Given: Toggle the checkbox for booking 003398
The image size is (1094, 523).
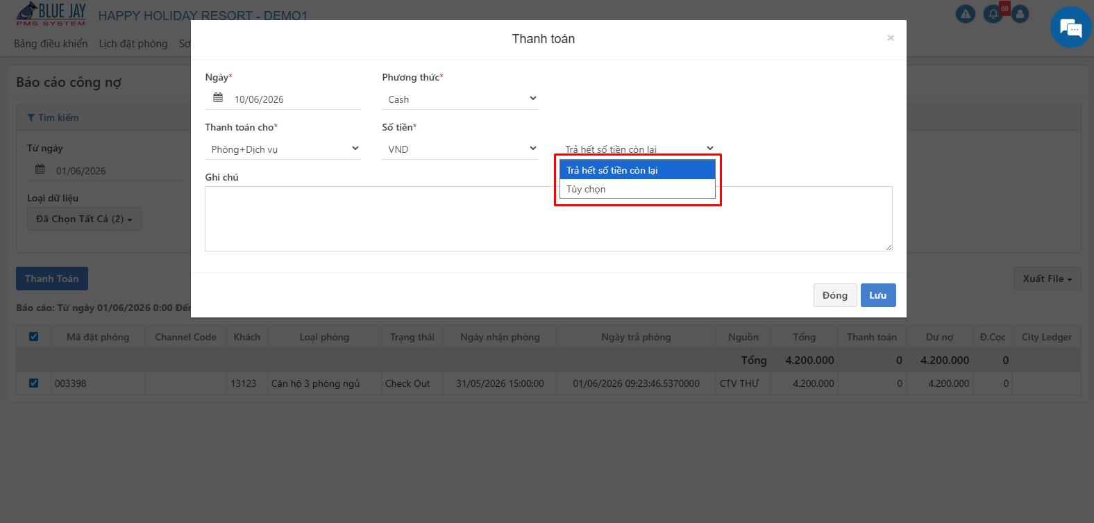Looking at the screenshot, I should 33,383.
